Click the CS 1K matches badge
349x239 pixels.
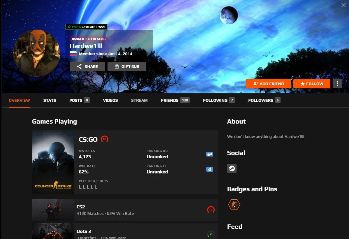234,205
